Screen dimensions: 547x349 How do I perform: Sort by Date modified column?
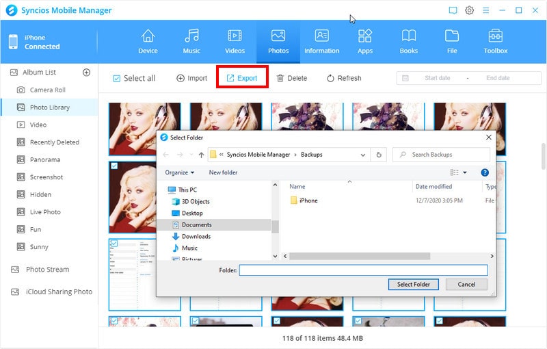tap(433, 187)
